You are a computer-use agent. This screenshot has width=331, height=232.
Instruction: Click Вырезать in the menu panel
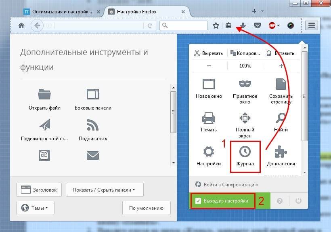[209, 53]
